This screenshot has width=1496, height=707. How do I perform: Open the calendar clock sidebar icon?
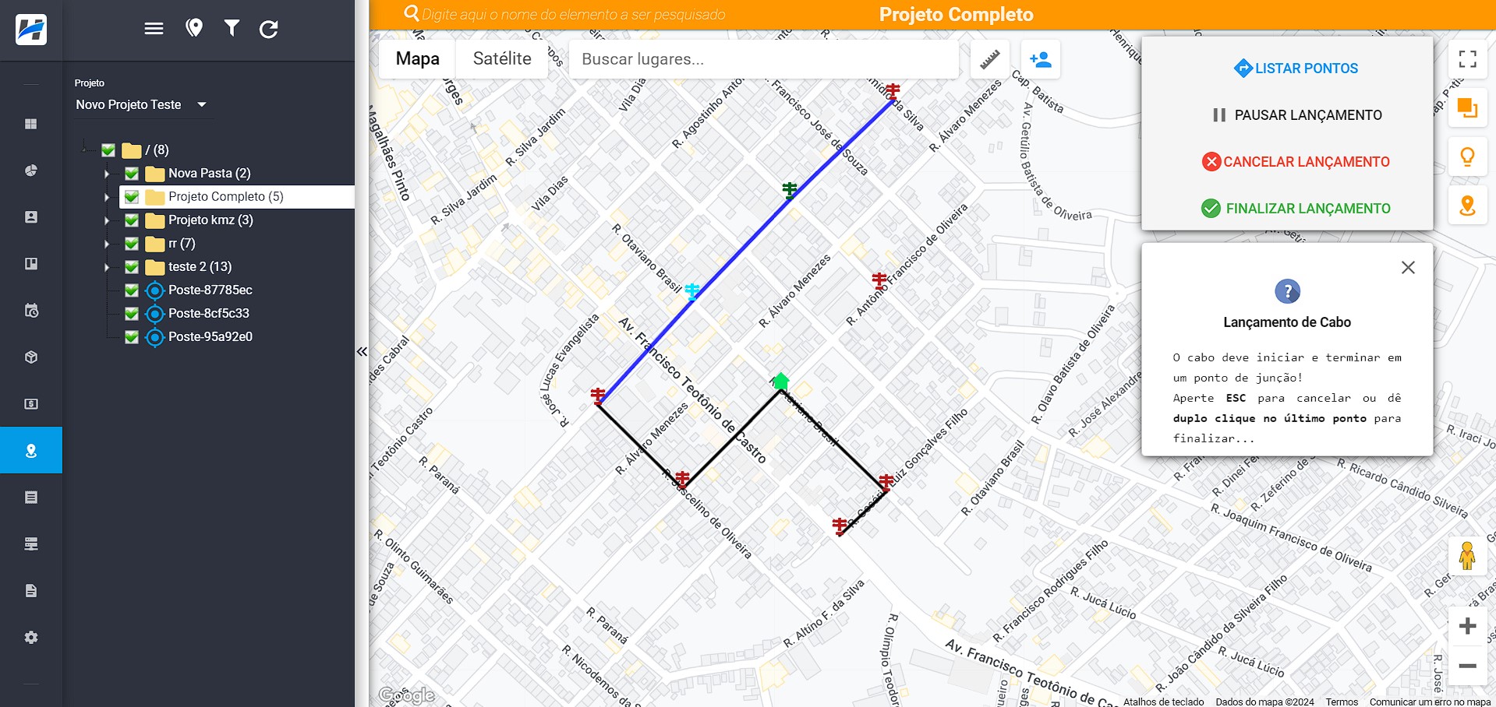(x=31, y=311)
